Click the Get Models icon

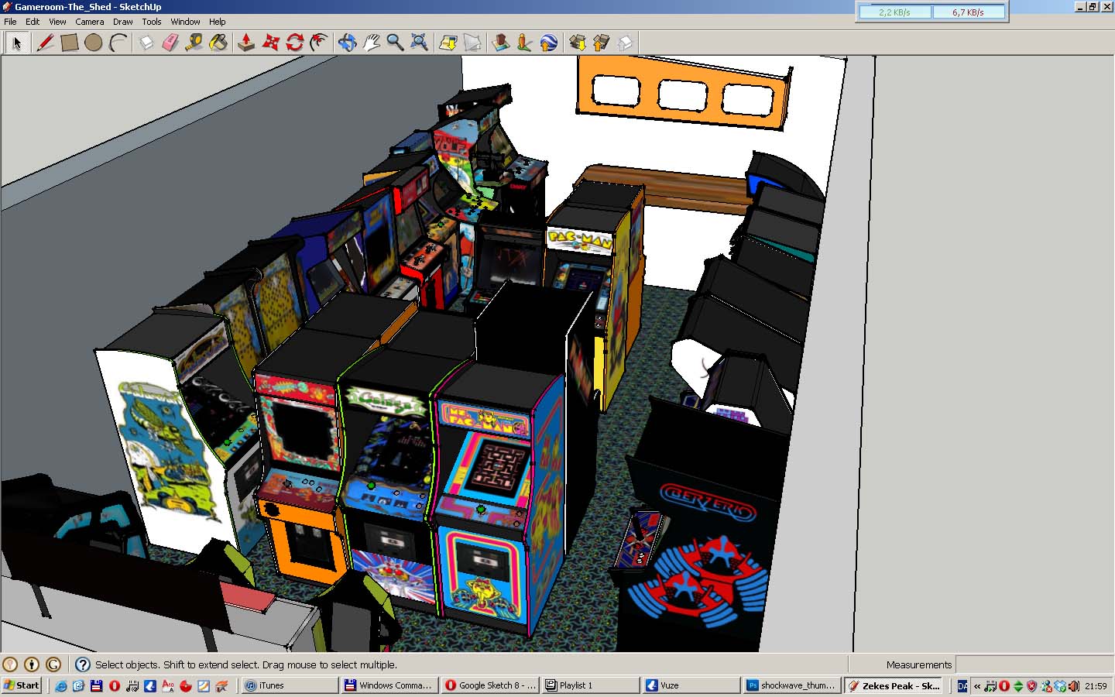577,43
